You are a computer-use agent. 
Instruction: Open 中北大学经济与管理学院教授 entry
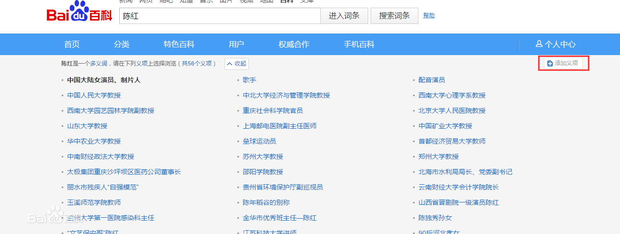286,95
